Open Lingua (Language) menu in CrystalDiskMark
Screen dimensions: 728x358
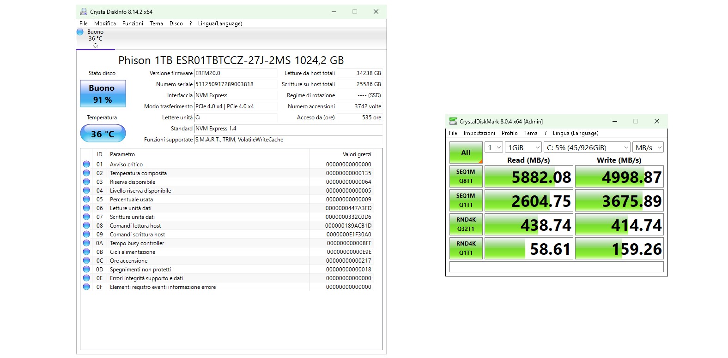click(x=575, y=133)
